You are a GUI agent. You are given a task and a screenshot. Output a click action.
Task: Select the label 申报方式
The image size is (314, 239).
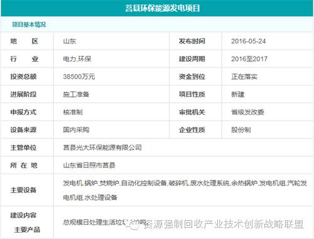(23, 112)
